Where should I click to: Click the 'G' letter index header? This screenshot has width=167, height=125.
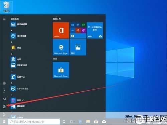(x=11, y=83)
